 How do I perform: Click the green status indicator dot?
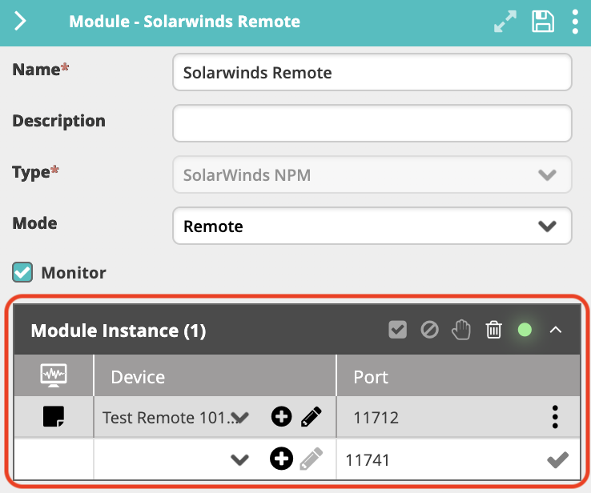pyautogui.click(x=525, y=330)
